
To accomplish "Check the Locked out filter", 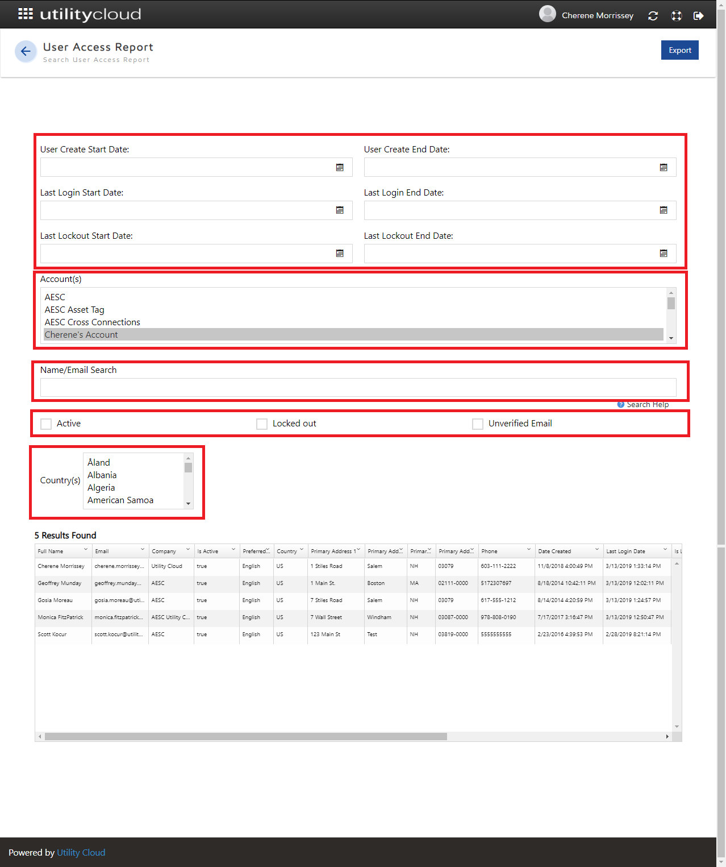I will point(262,424).
